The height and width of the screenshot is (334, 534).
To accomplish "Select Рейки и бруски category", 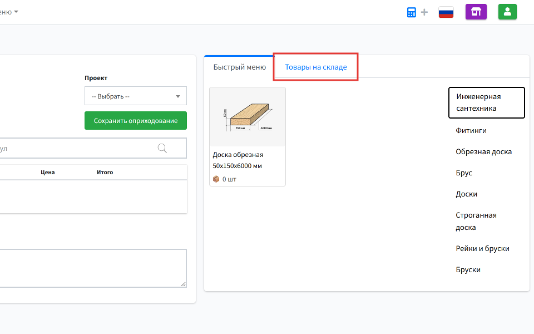I will tap(483, 248).
